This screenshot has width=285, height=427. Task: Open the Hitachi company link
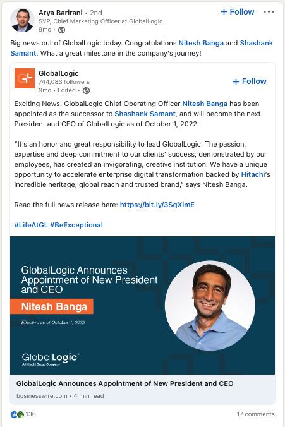point(253,174)
